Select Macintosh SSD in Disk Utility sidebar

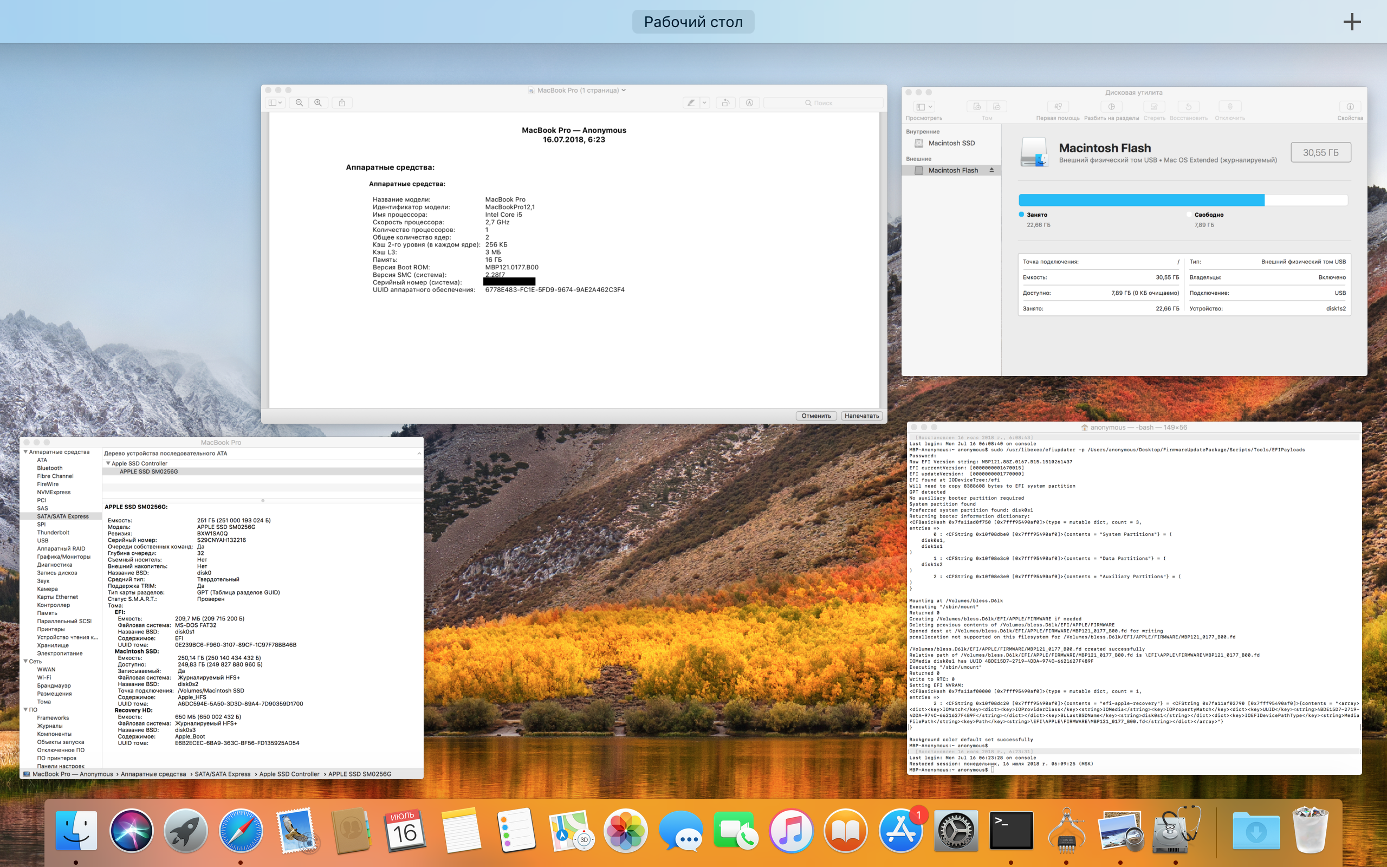coord(951,143)
